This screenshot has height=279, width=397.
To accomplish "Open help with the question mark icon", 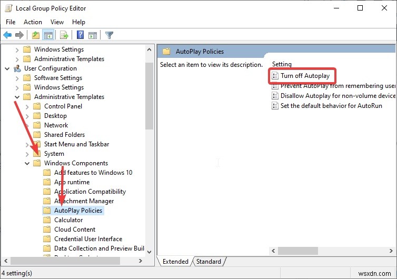I will coord(80,35).
